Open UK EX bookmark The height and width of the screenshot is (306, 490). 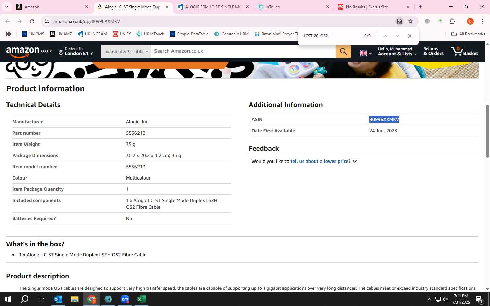pyautogui.click(x=122, y=34)
